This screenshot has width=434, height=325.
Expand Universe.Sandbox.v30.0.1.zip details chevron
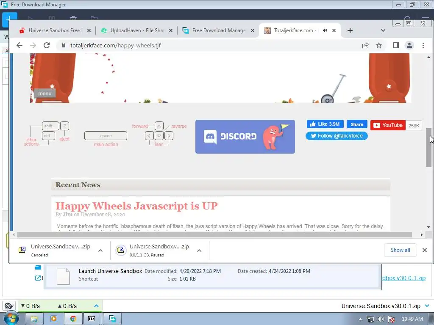[x=427, y=306]
